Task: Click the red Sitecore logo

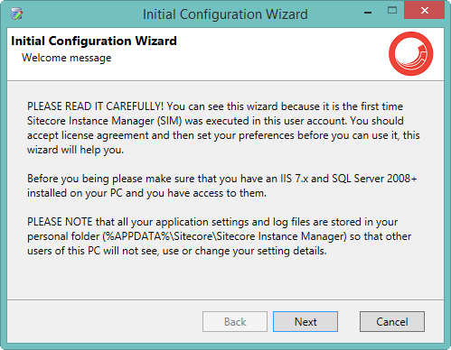Action: point(410,53)
